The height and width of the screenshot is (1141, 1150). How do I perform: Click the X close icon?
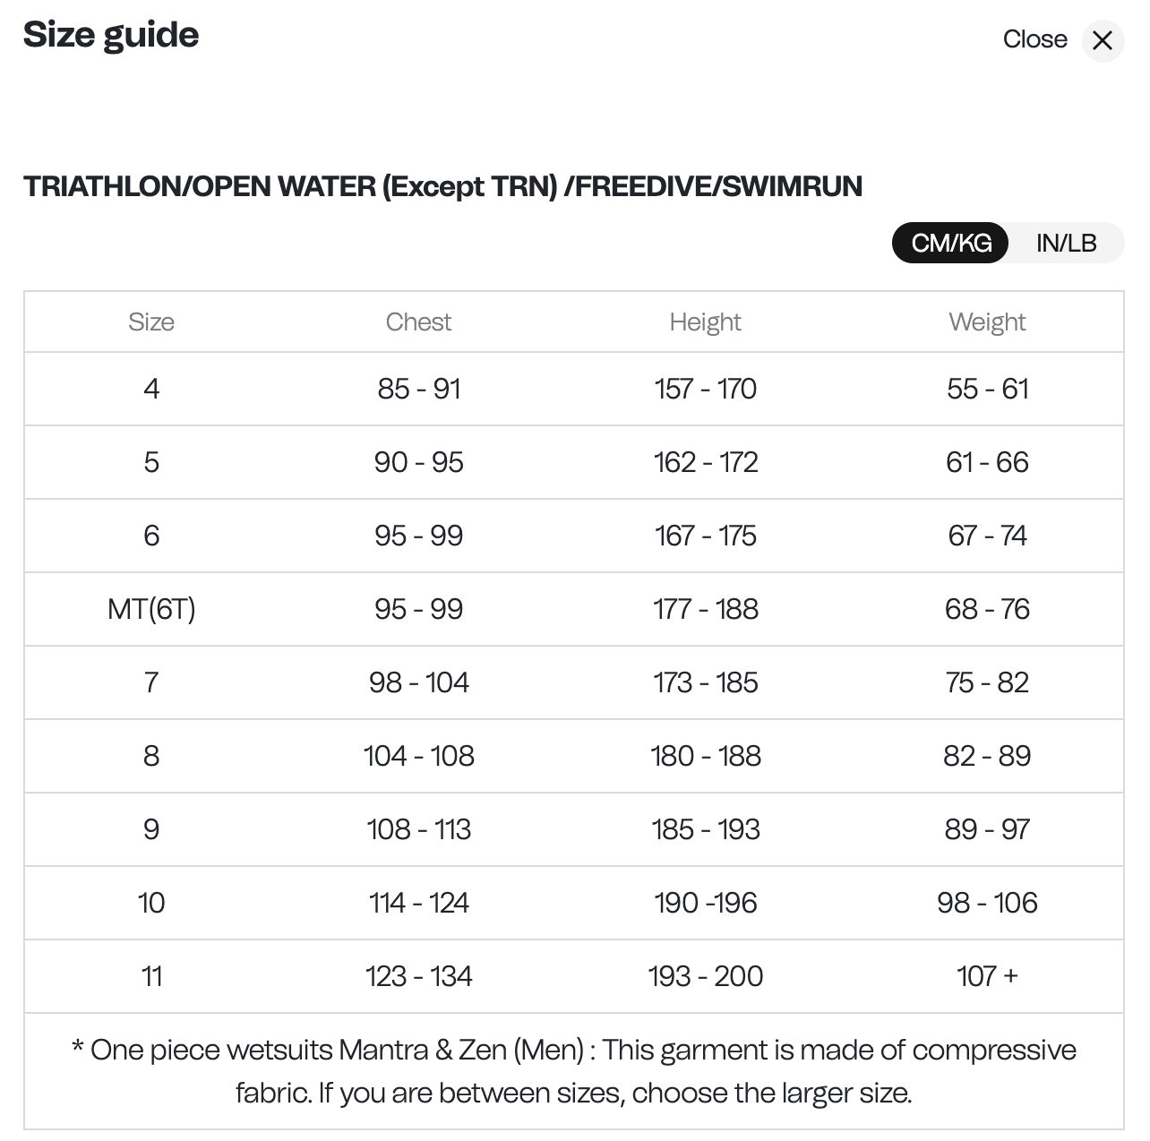[1103, 40]
